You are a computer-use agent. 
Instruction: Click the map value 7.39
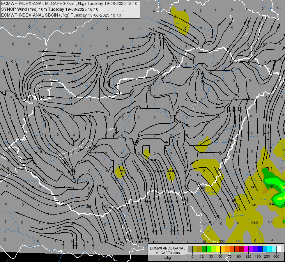tap(270, 186)
